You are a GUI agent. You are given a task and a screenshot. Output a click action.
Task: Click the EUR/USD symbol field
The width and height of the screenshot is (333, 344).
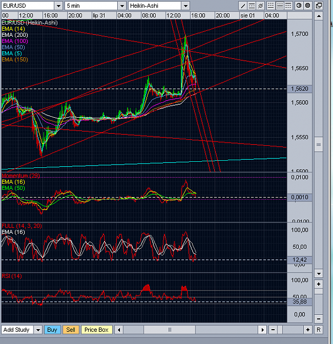(28, 6)
